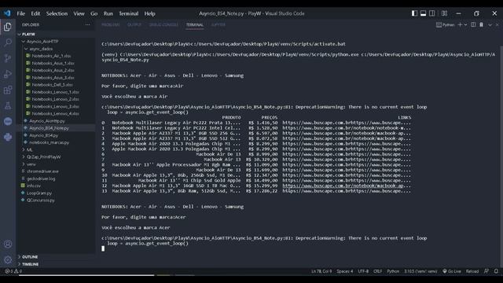This screenshot has width=503, height=283.
Task: Open the Selection menu
Action: [x=57, y=13]
